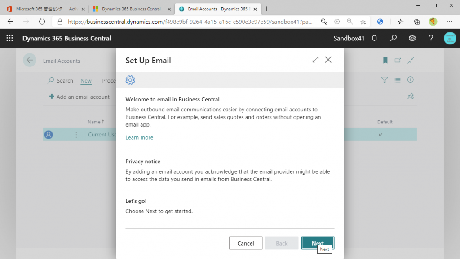The height and width of the screenshot is (259, 460).
Task: Click the lock site info icon
Action: tap(60, 22)
